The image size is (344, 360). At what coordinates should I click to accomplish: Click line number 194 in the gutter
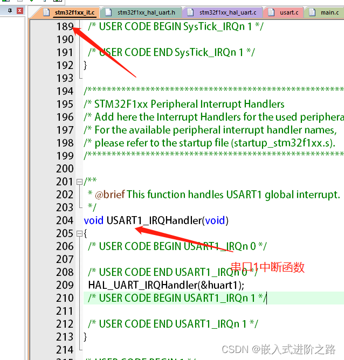(x=65, y=91)
